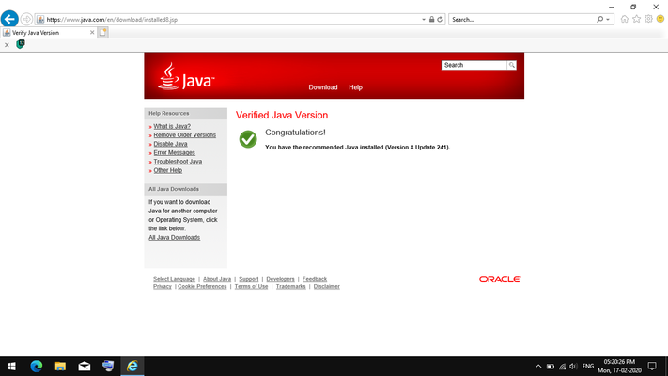This screenshot has height=376, width=668.
Task: Click the Verified Java Version heading
Action: (282, 115)
